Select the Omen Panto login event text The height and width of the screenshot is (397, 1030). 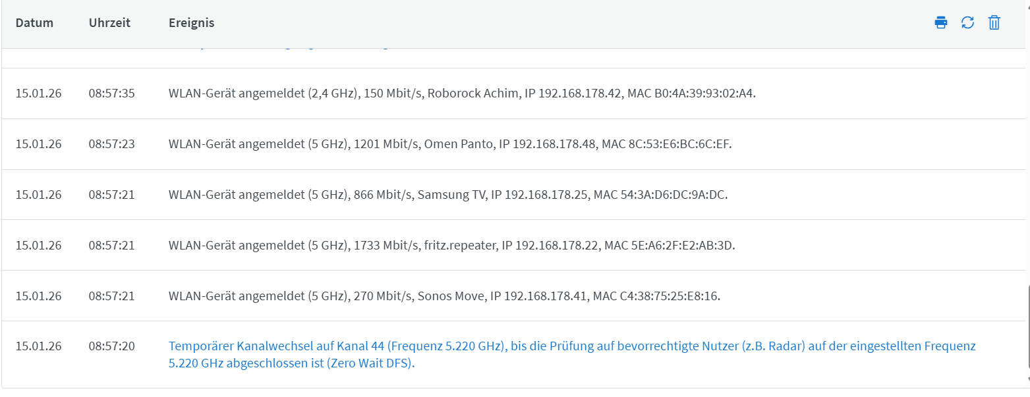tap(450, 144)
